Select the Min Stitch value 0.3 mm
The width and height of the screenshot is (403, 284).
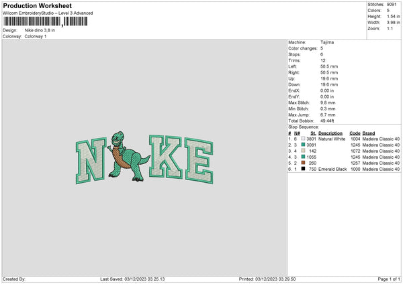tap(328, 109)
